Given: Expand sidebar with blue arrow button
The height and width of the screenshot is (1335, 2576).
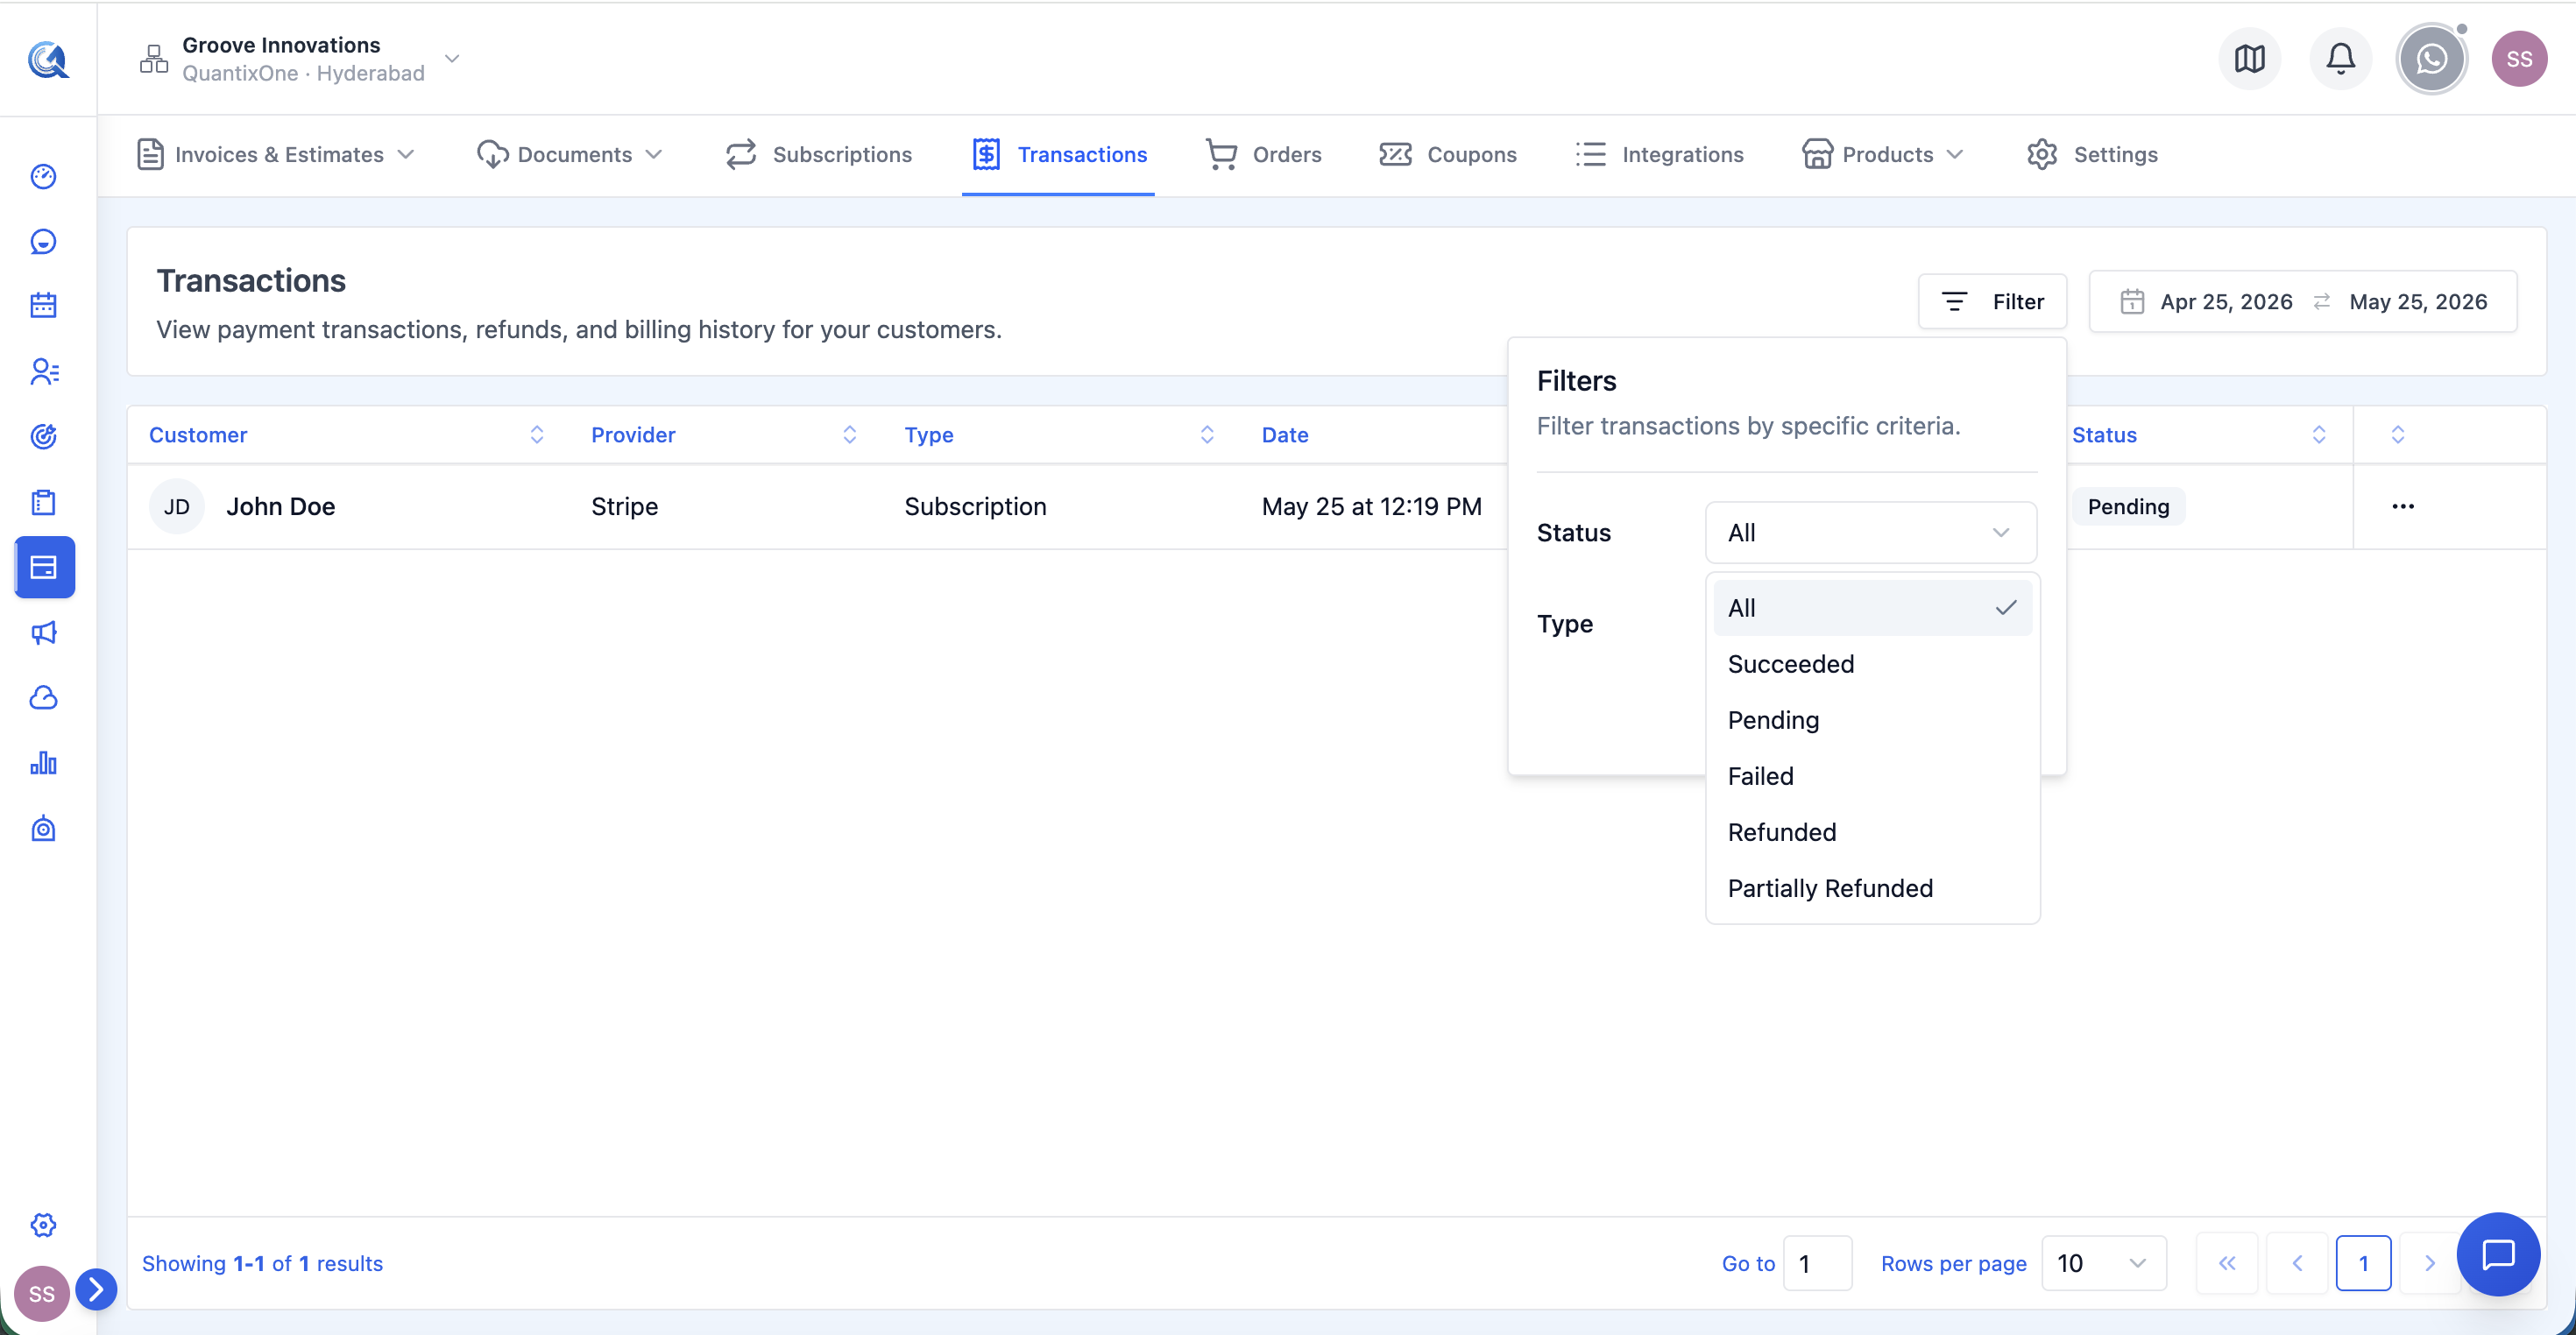Looking at the screenshot, I should pos(96,1289).
